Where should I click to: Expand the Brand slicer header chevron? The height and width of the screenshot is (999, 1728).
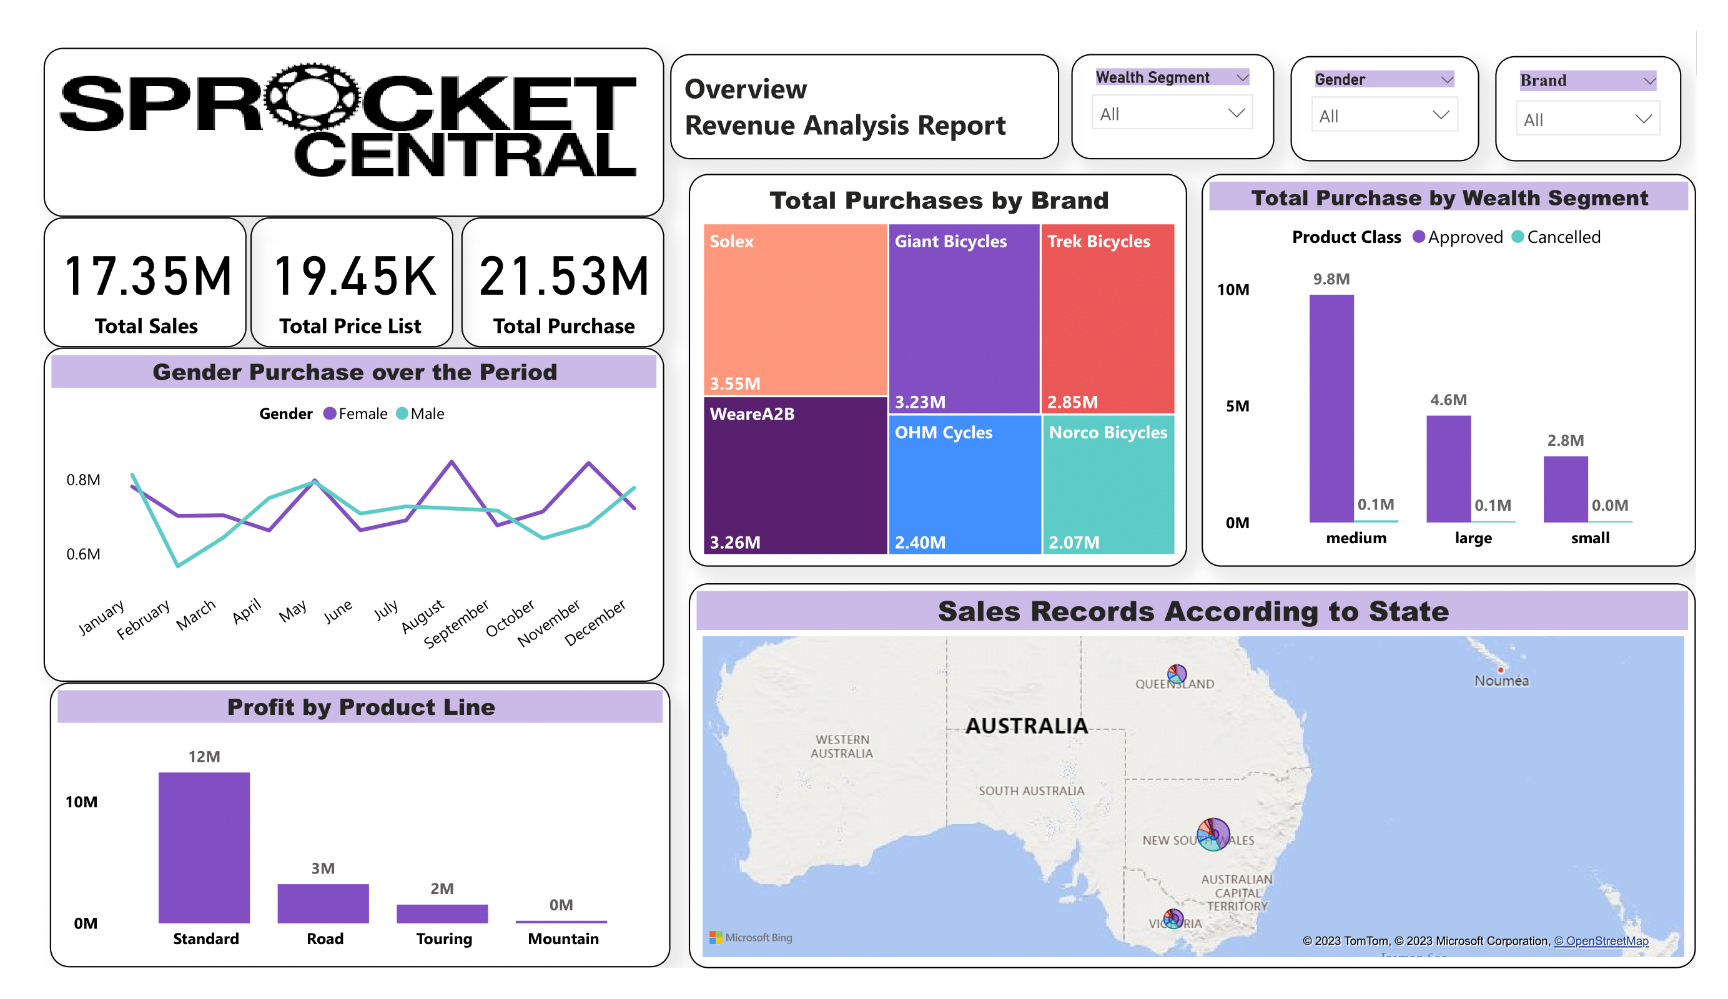[x=1649, y=81]
